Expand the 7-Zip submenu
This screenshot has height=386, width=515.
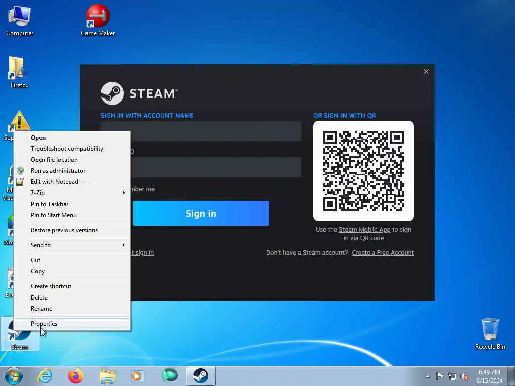point(72,193)
